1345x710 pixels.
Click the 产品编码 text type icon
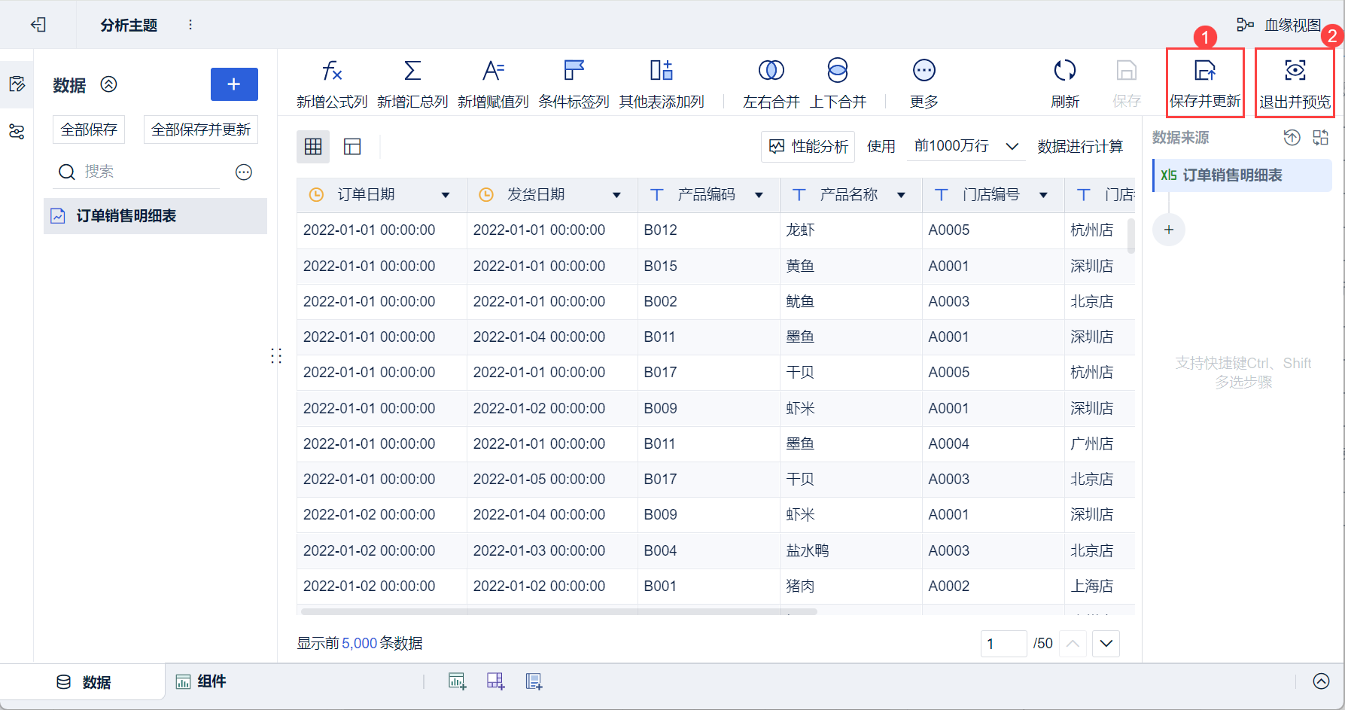[x=657, y=195]
